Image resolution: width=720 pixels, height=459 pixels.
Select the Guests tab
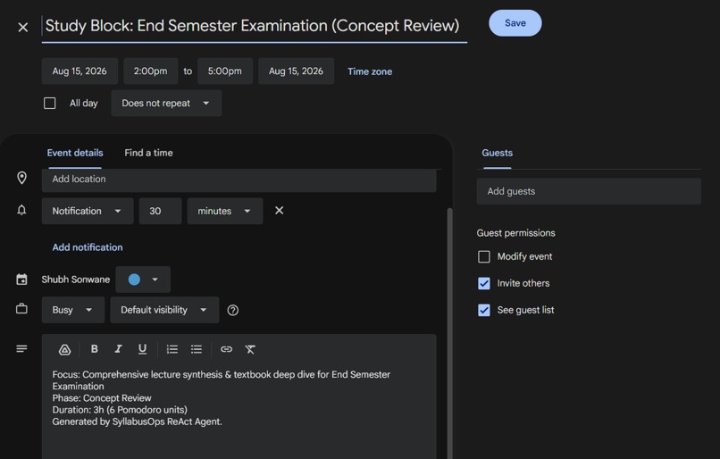(498, 153)
